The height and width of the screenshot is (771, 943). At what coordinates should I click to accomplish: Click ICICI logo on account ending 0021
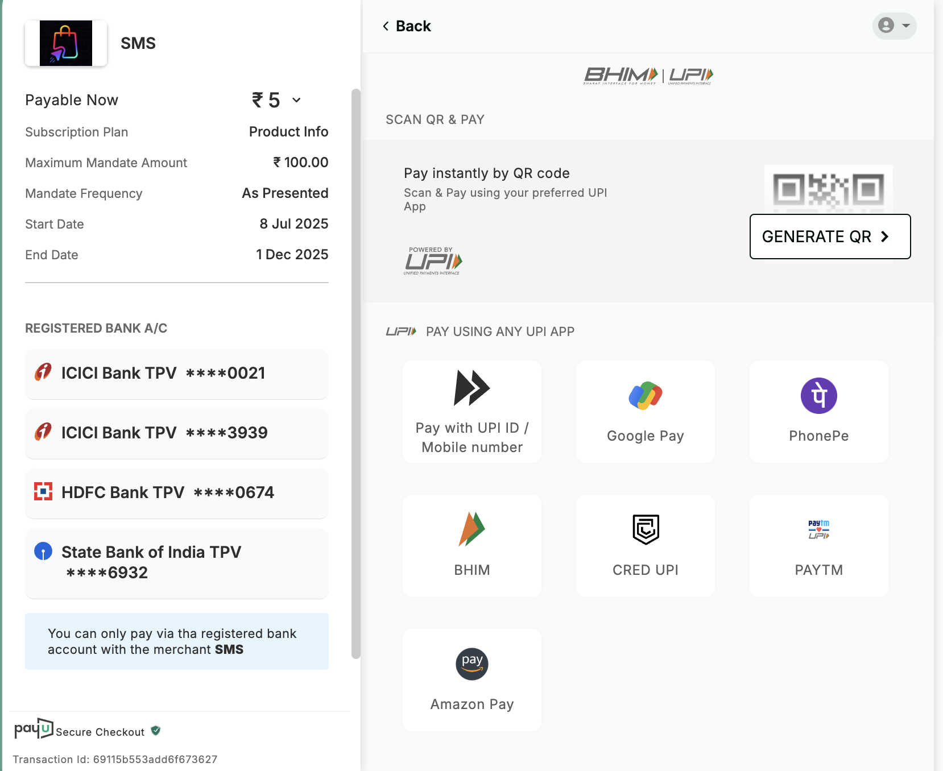[43, 372]
